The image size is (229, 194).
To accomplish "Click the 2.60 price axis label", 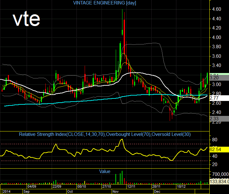I will [216, 103].
